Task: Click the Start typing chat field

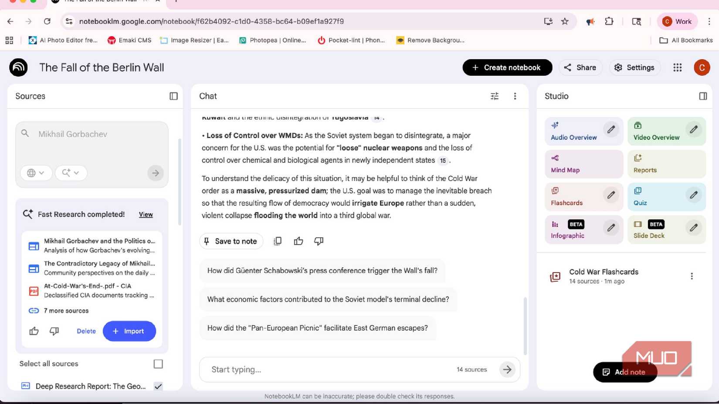Action: tap(305, 369)
